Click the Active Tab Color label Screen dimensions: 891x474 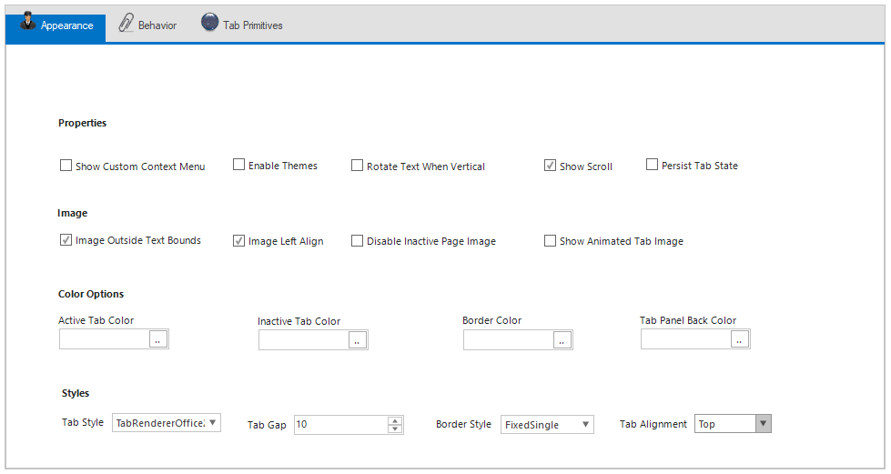[x=96, y=320]
